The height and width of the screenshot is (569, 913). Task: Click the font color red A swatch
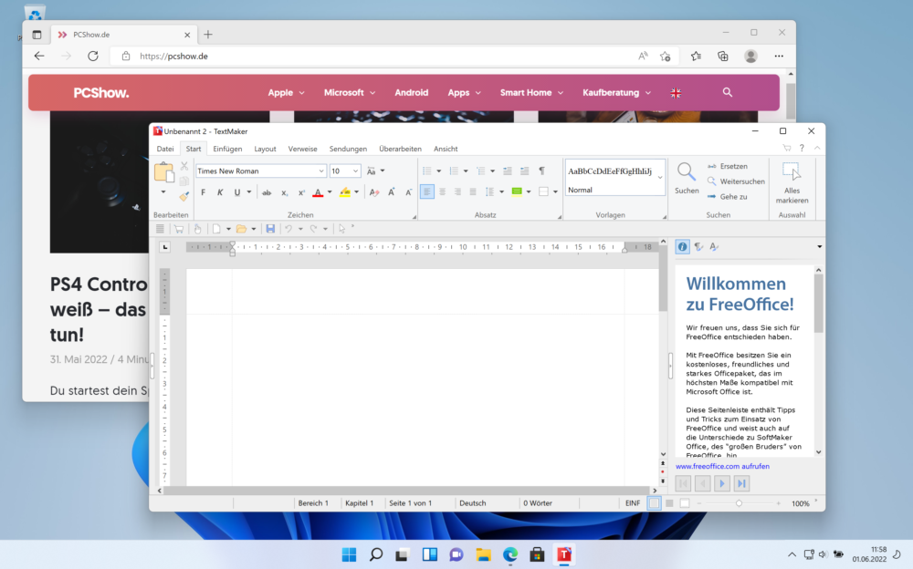(318, 192)
